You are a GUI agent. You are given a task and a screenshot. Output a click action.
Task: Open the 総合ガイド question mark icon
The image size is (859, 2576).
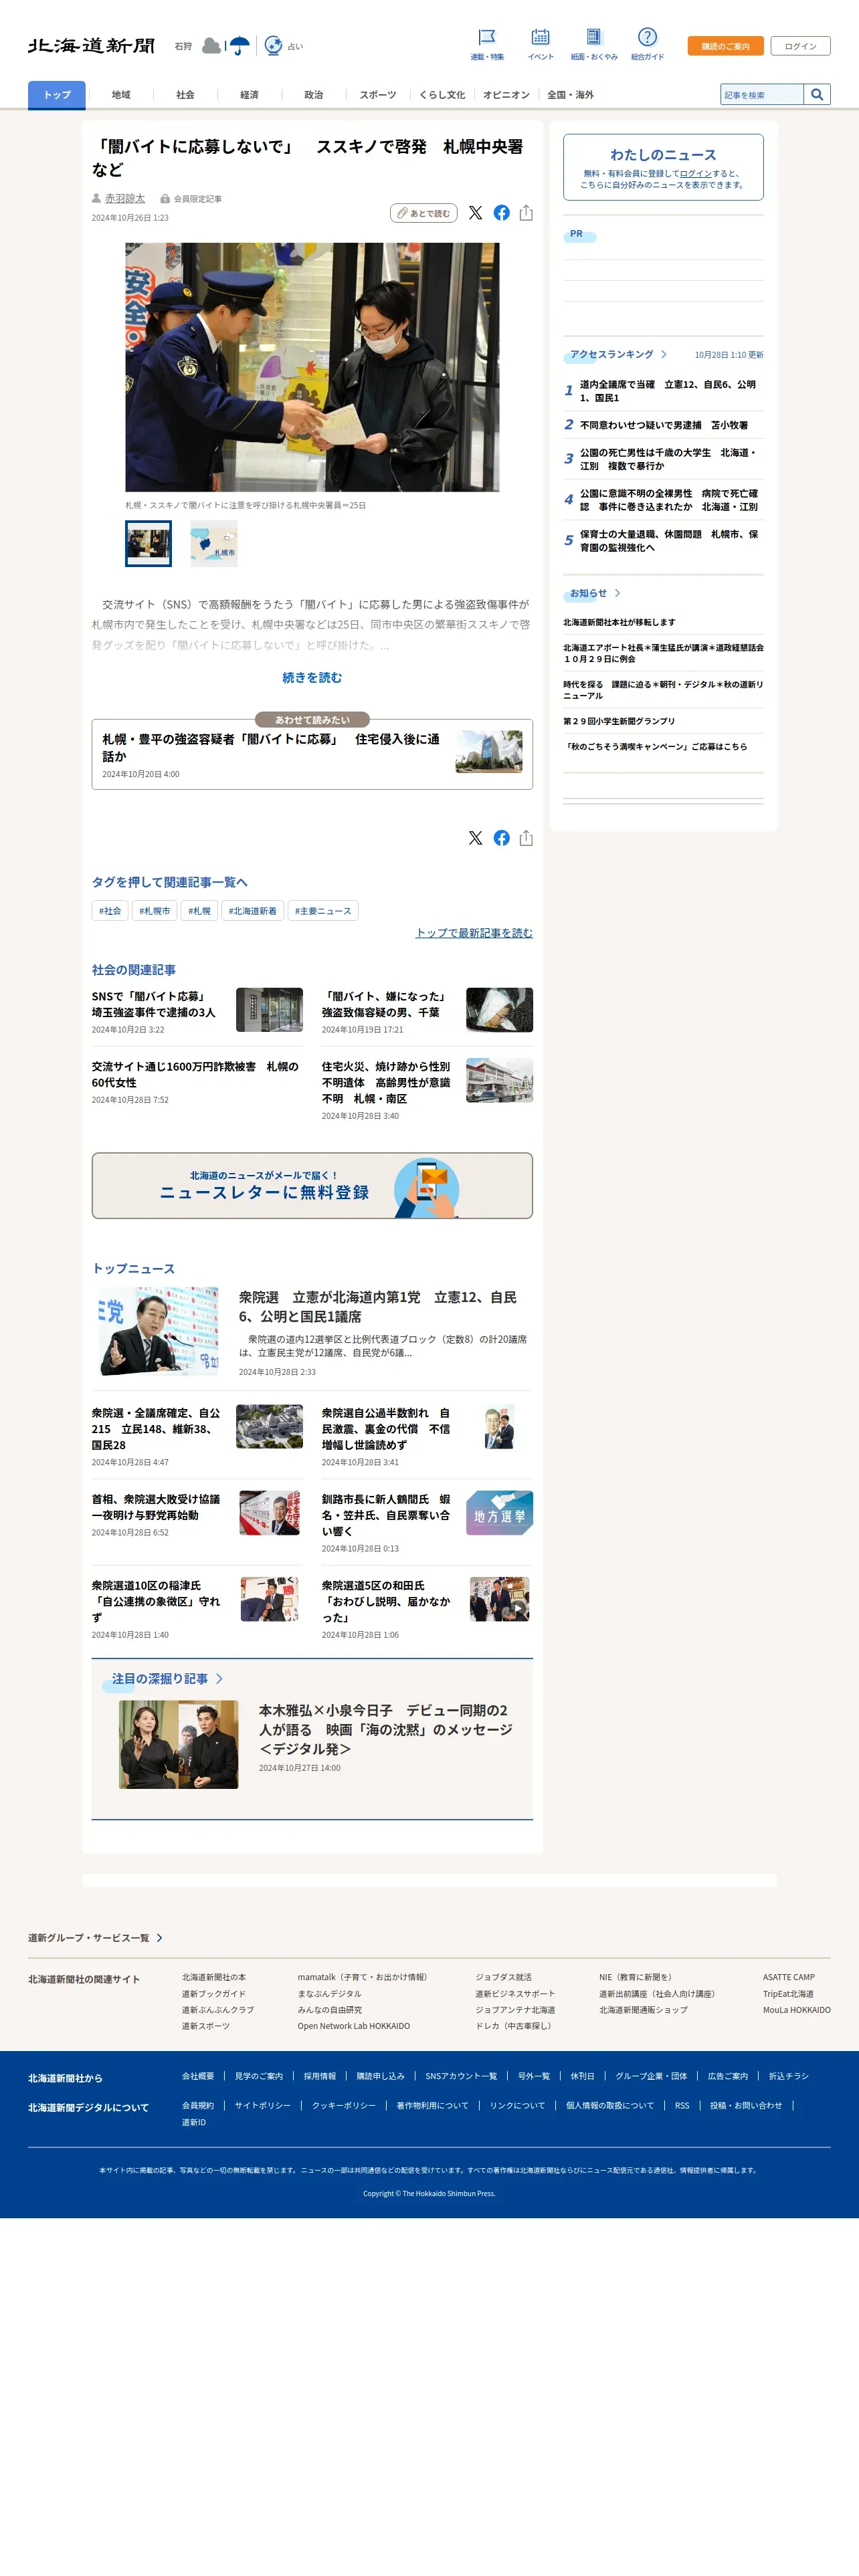click(647, 37)
